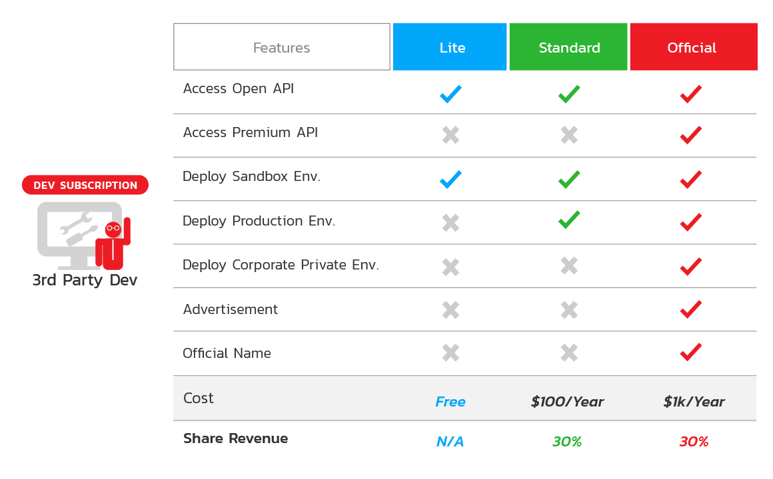Click the $1k/Year cost for Official
The width and height of the screenshot is (773, 479).
694,402
